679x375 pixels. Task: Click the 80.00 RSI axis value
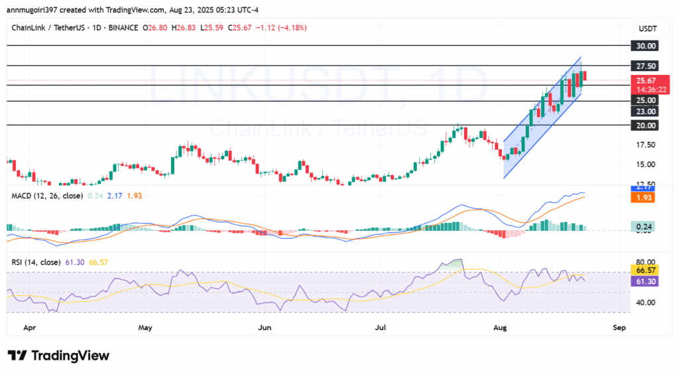click(645, 262)
